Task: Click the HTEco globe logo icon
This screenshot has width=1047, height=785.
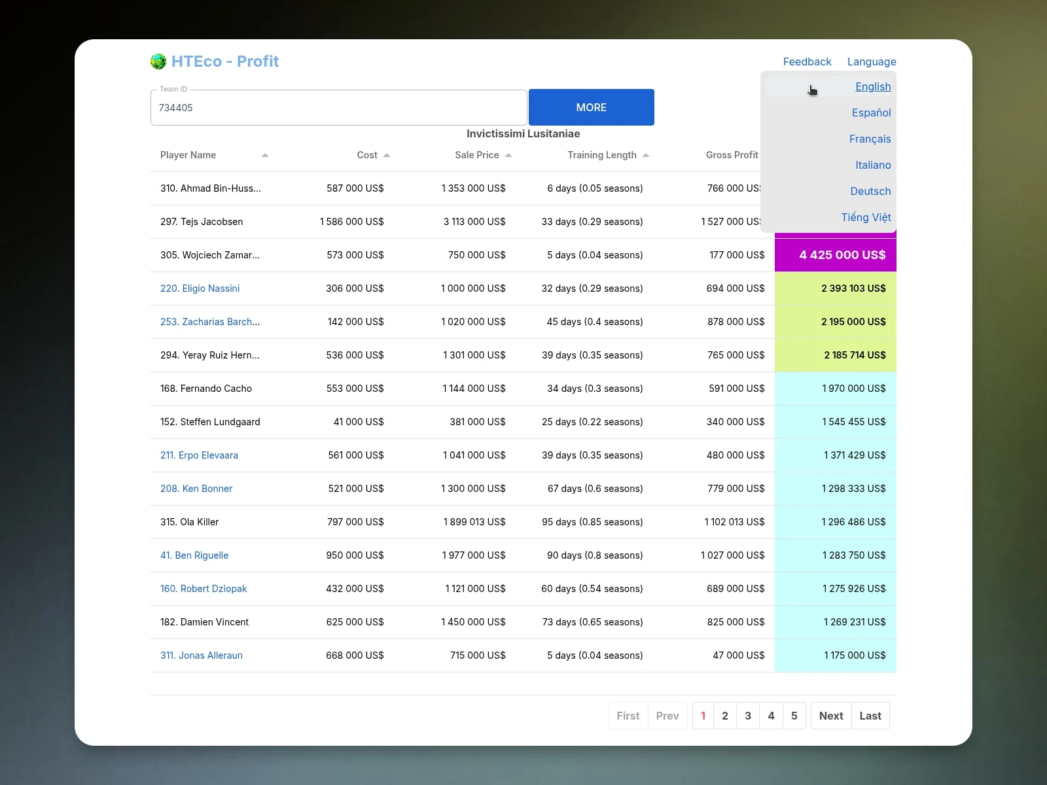Action: (158, 61)
